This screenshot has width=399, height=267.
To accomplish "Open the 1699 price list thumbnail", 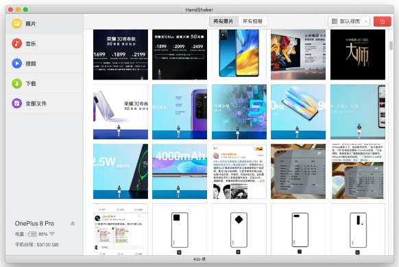I will (121, 54).
